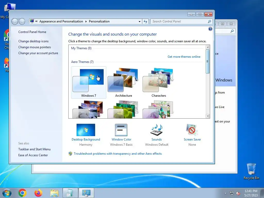Screen dimensions: 264x198
Task: Switch to the second open taskbar window
Action: coord(70,193)
